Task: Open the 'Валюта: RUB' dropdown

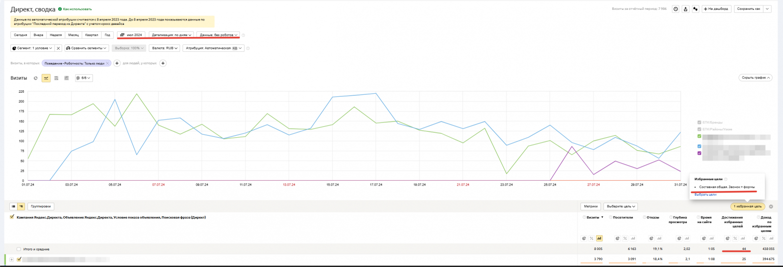Action: click(165, 48)
